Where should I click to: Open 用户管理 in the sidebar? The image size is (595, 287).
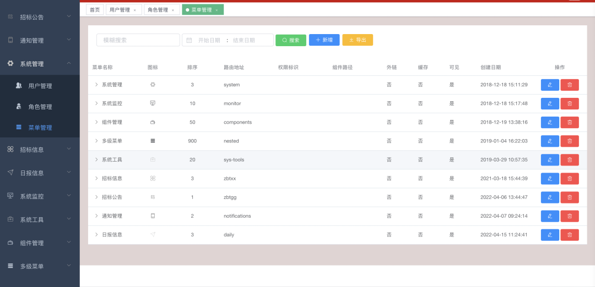pyautogui.click(x=40, y=86)
